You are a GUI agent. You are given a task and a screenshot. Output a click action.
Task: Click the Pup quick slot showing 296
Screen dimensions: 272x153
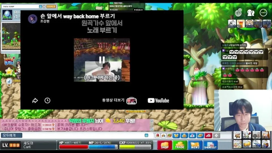[265, 135]
